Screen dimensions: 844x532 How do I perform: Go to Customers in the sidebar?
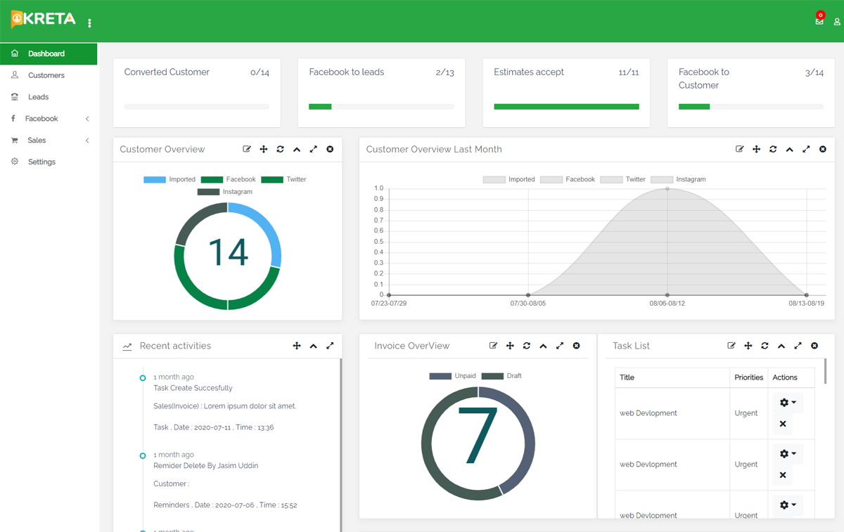click(x=46, y=75)
